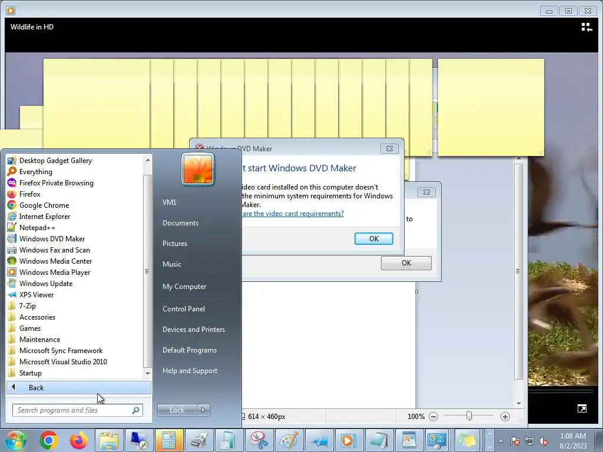The width and height of the screenshot is (603, 452).
Task: Click the fullscreen icon in Media Player
Action: click(582, 408)
